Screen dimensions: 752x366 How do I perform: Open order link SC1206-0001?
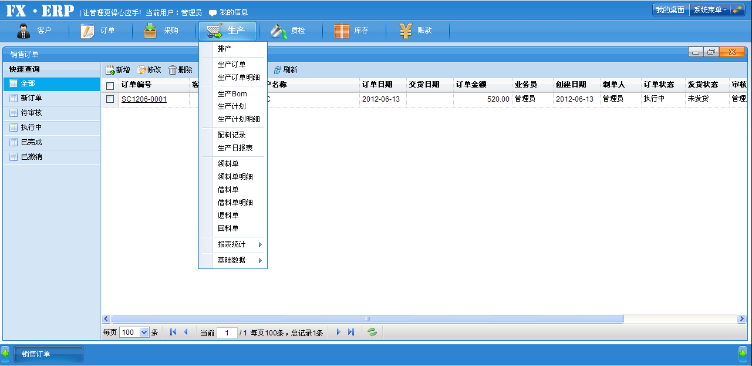click(x=144, y=99)
